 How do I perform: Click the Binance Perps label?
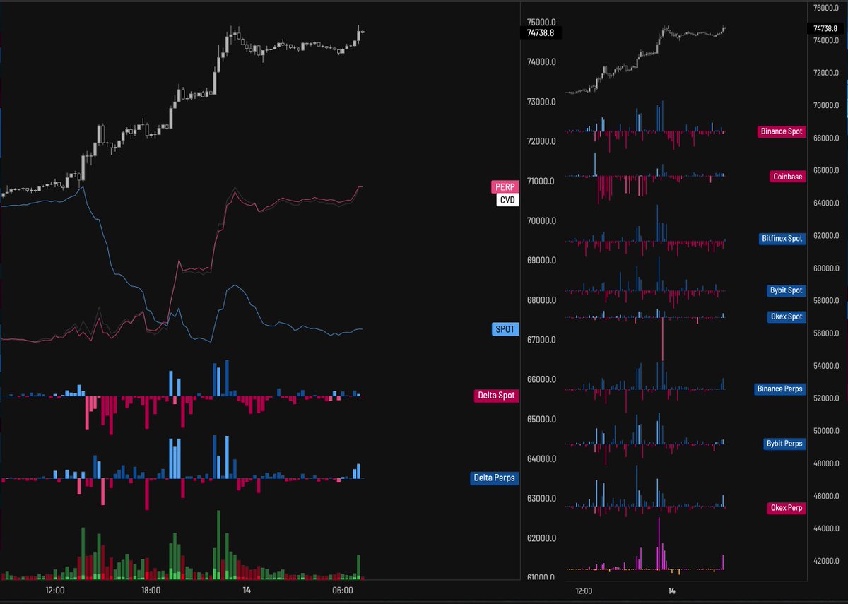[x=780, y=389]
